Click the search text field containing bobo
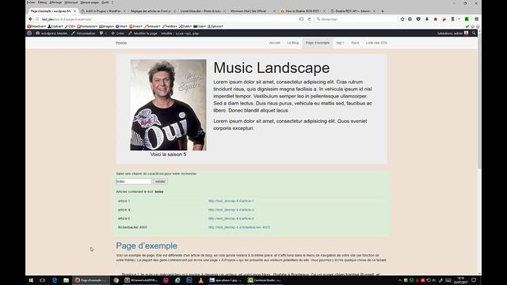 (x=134, y=181)
